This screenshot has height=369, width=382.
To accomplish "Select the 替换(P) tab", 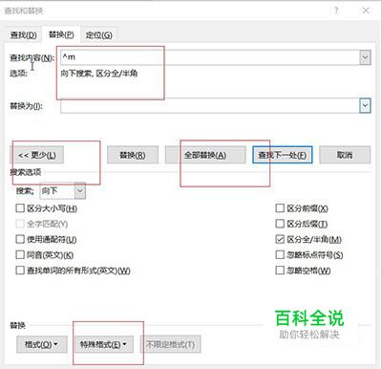I will tap(61, 34).
